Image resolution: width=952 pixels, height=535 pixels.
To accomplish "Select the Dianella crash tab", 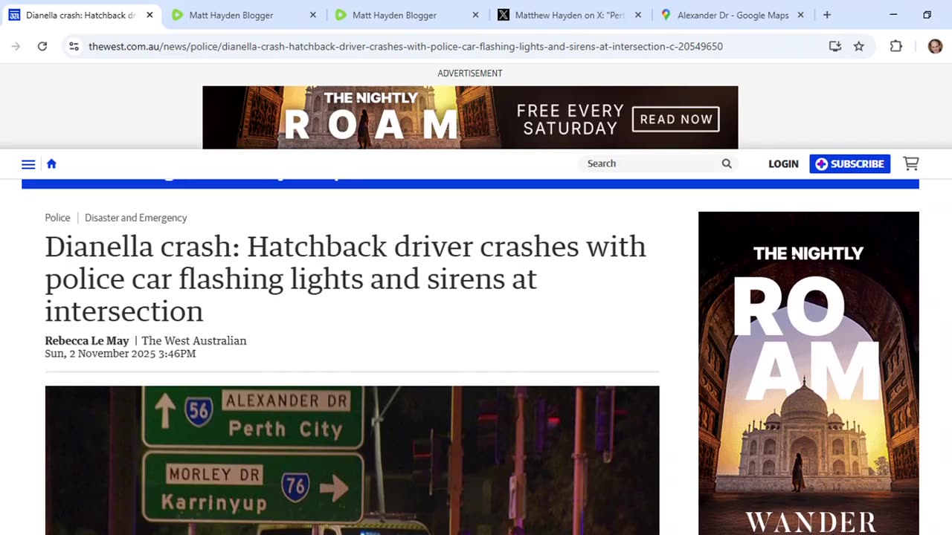I will 80,15.
